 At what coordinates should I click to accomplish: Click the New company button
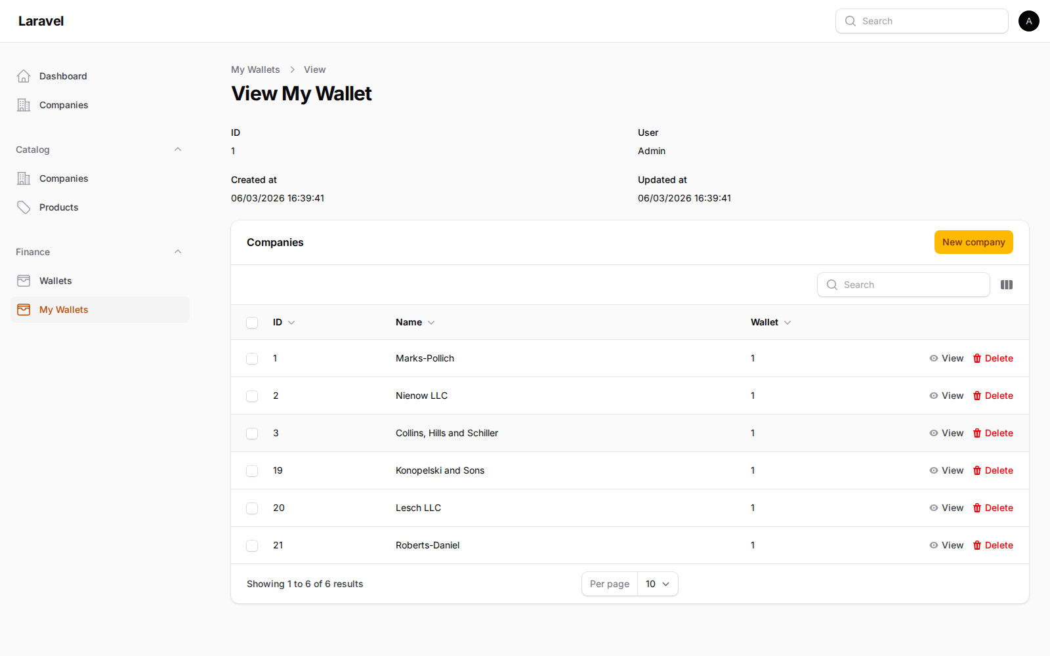(973, 241)
